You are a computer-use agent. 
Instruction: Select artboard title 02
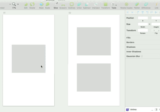pyautogui.click(x=70, y=13)
